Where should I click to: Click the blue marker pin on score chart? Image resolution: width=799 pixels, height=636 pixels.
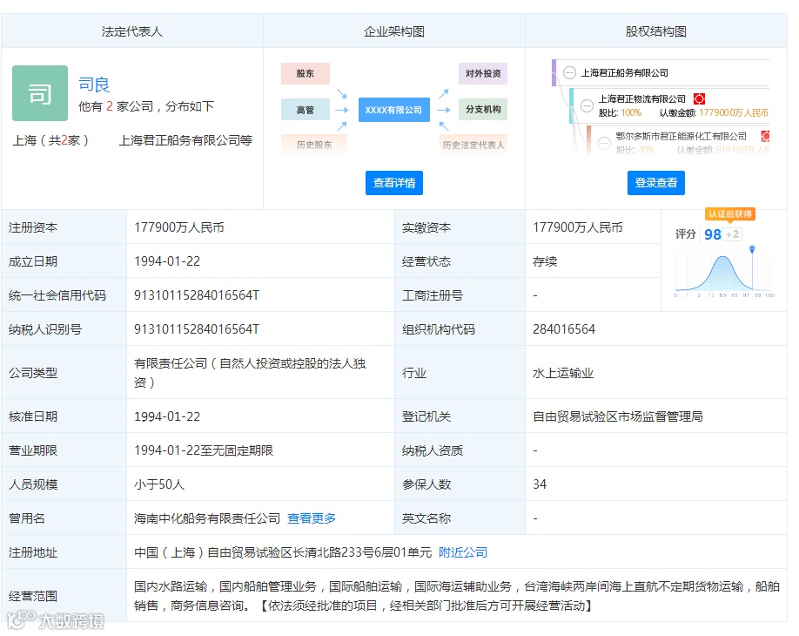[752, 249]
